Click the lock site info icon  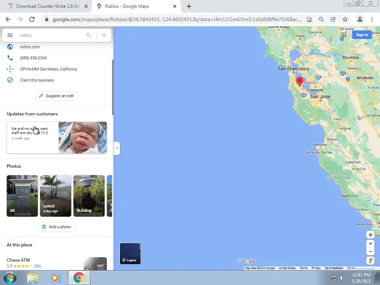47,19
